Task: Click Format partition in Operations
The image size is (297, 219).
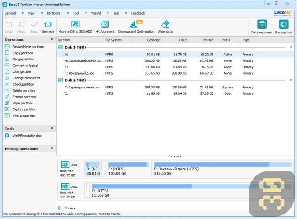Action: pyautogui.click(x=24, y=97)
